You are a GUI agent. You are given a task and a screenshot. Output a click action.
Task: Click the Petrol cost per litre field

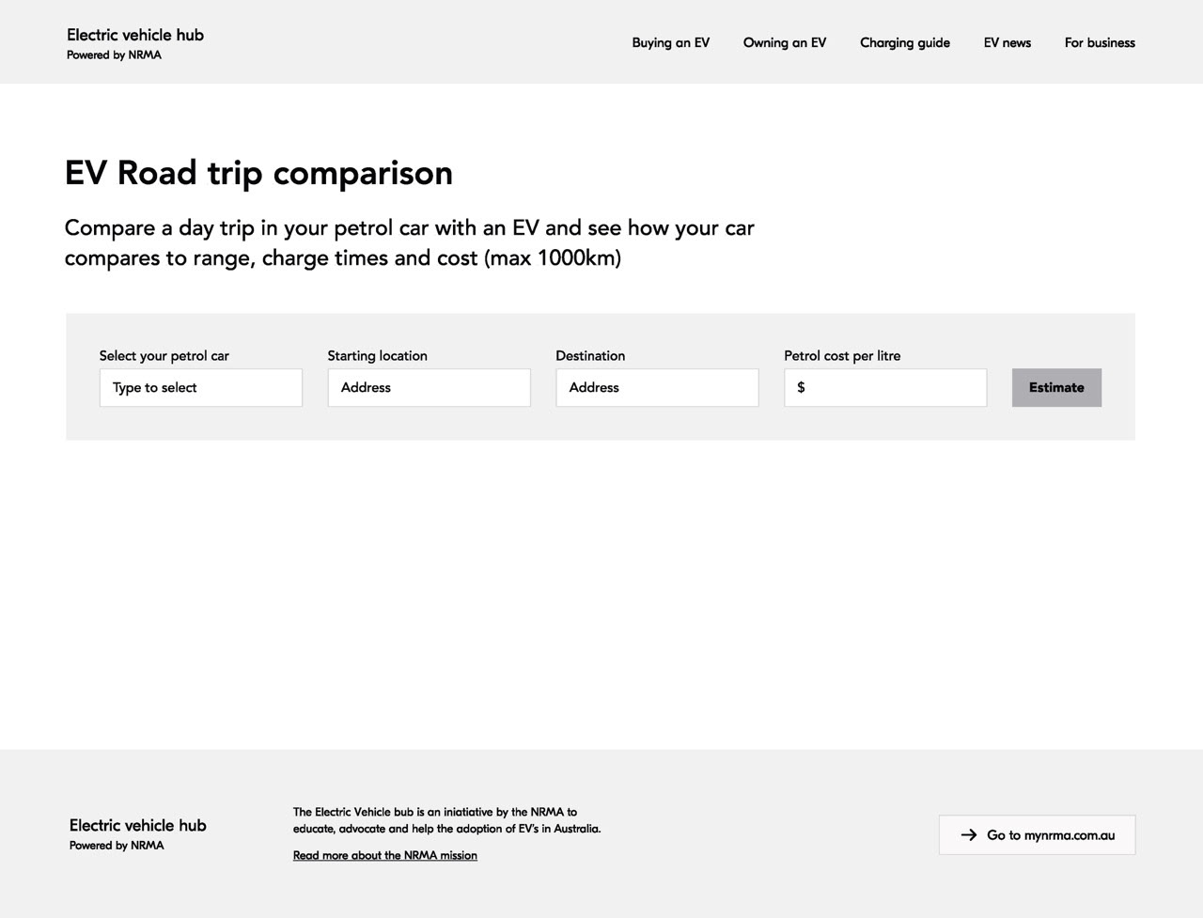884,387
